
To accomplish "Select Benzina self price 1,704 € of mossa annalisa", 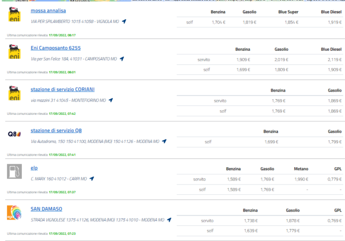I will click(x=219, y=22).
